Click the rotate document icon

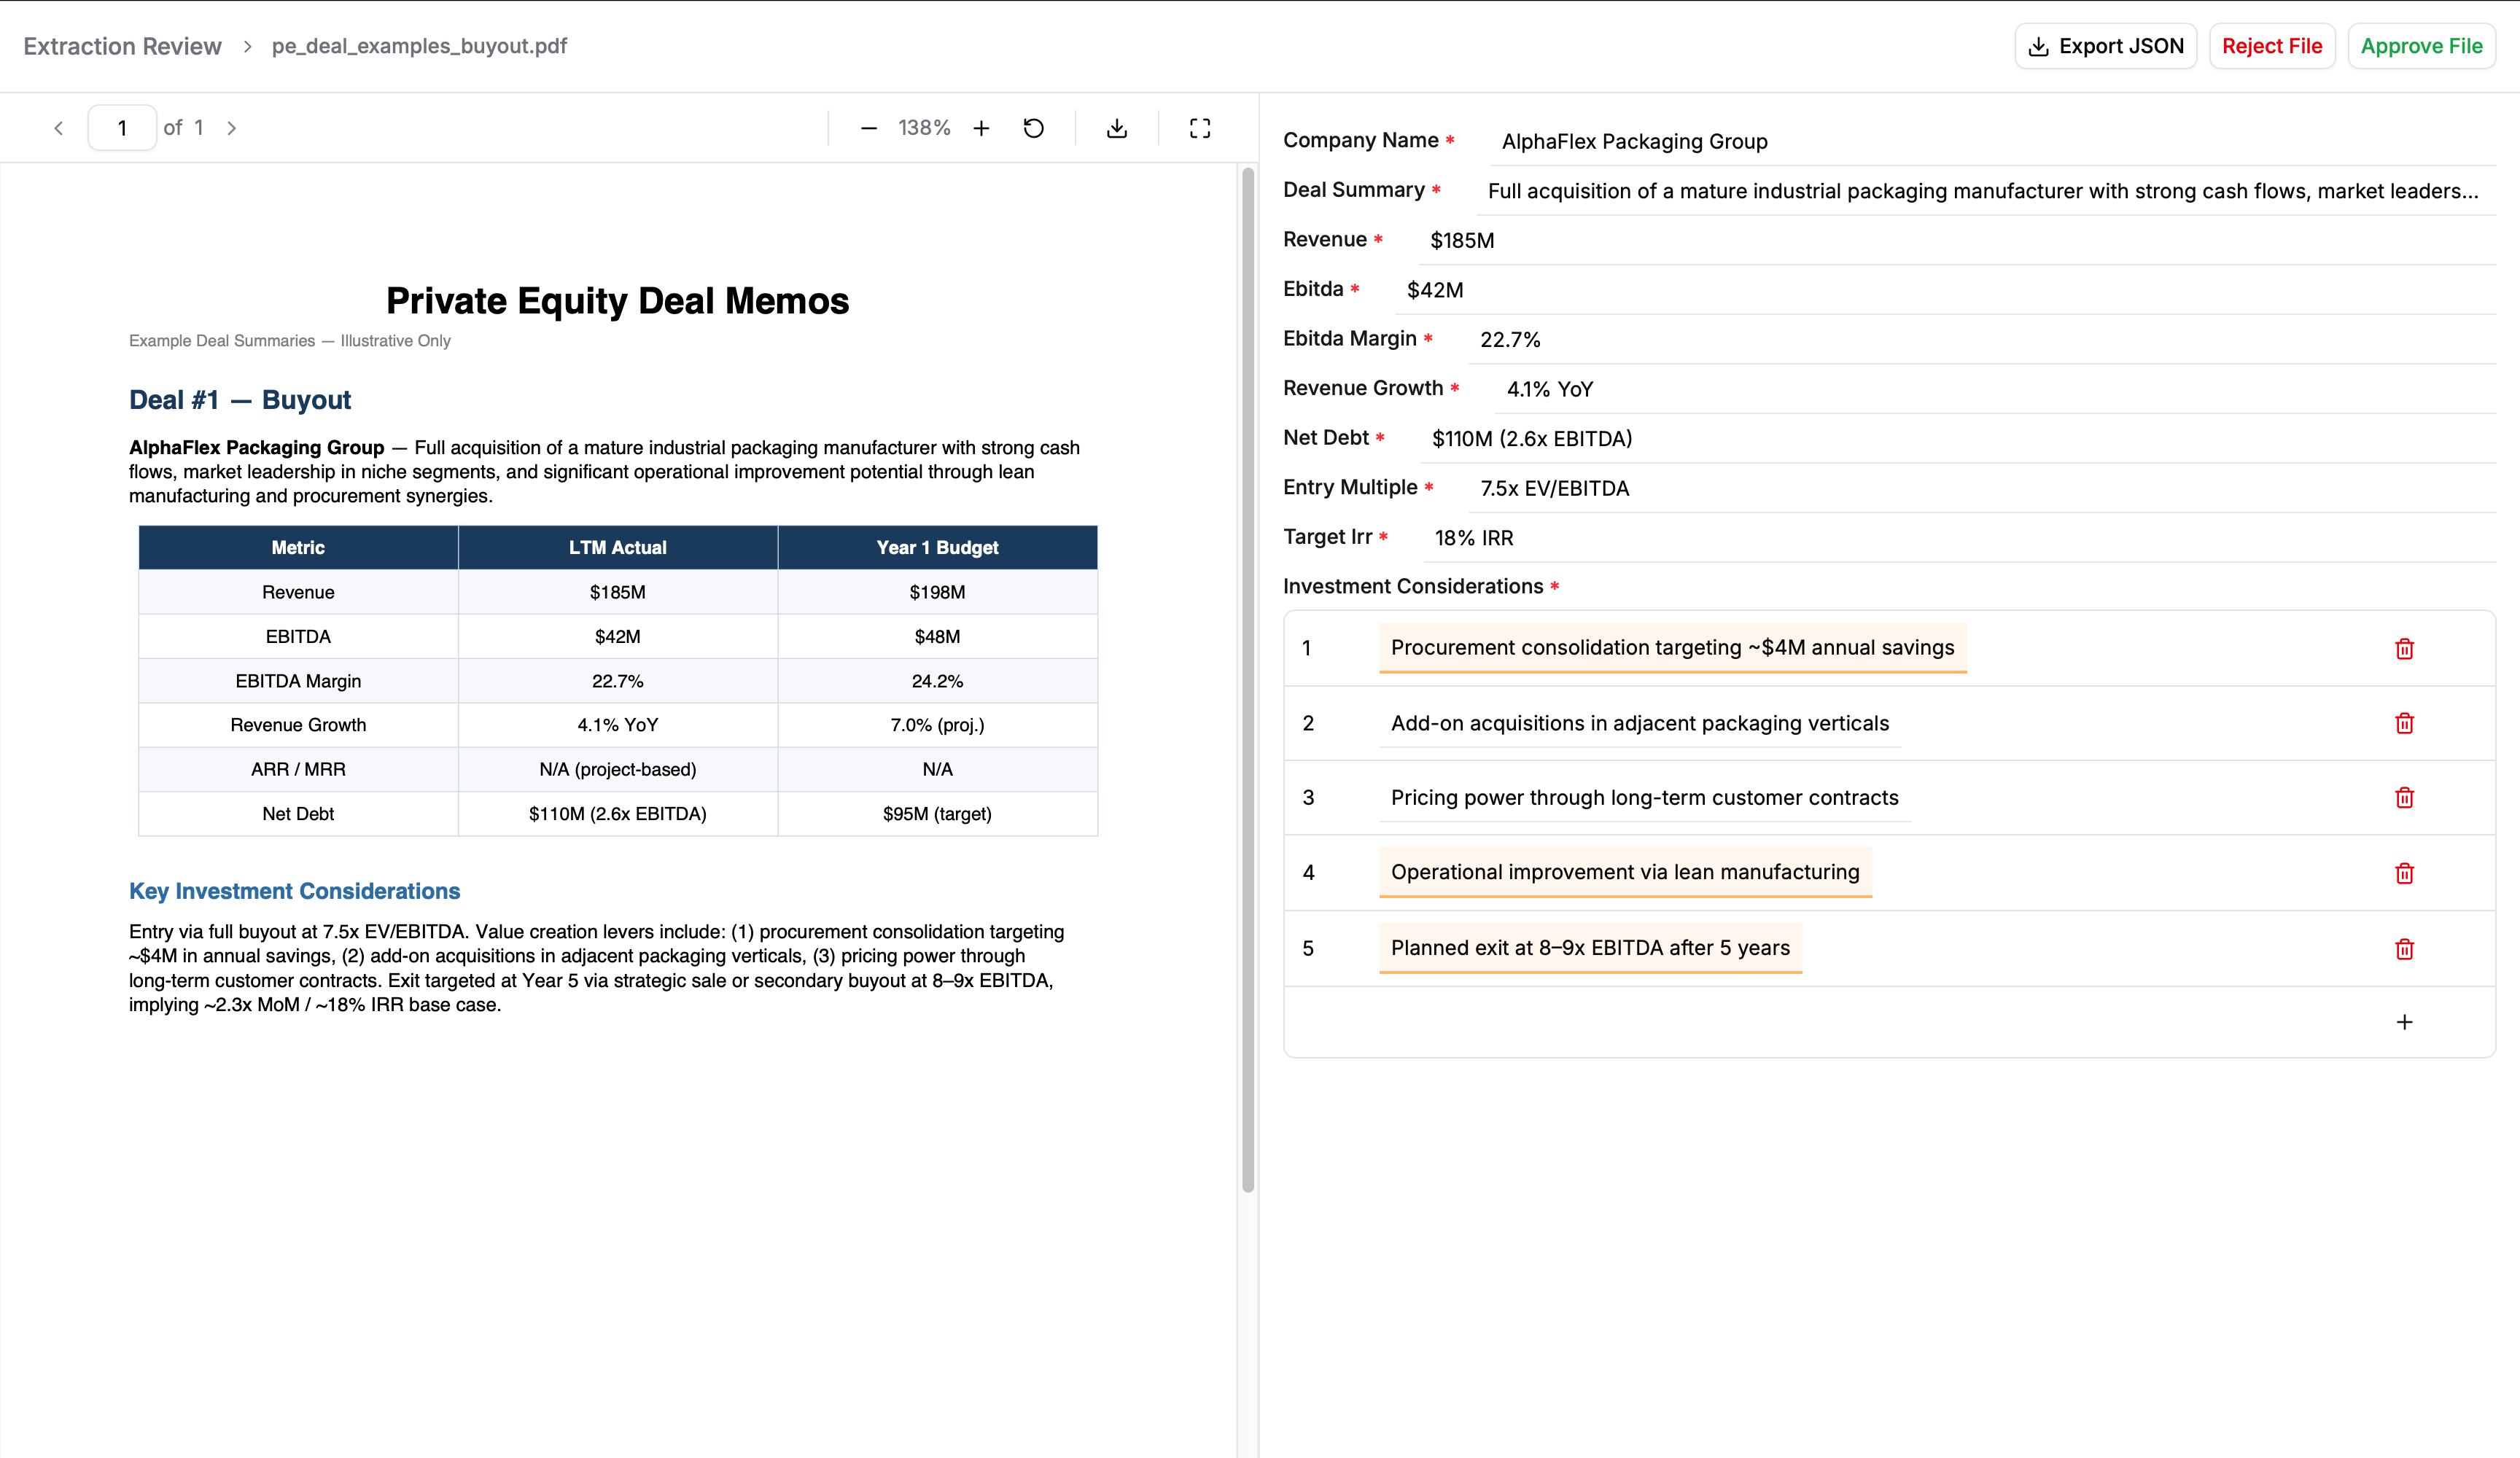pos(1034,128)
